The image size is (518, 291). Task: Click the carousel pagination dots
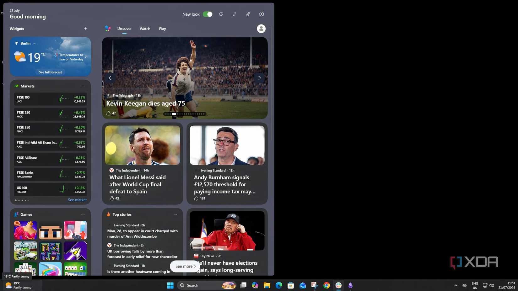(x=185, y=114)
